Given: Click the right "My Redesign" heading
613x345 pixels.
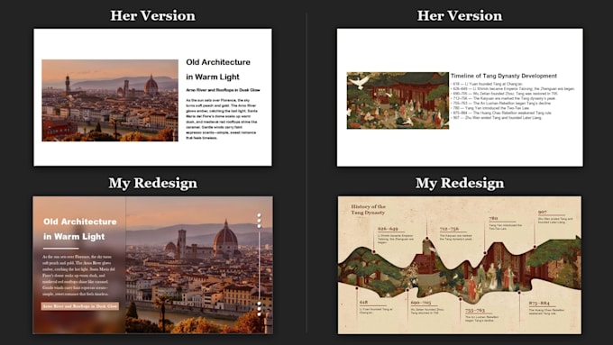Looking at the screenshot, I should (x=460, y=183).
